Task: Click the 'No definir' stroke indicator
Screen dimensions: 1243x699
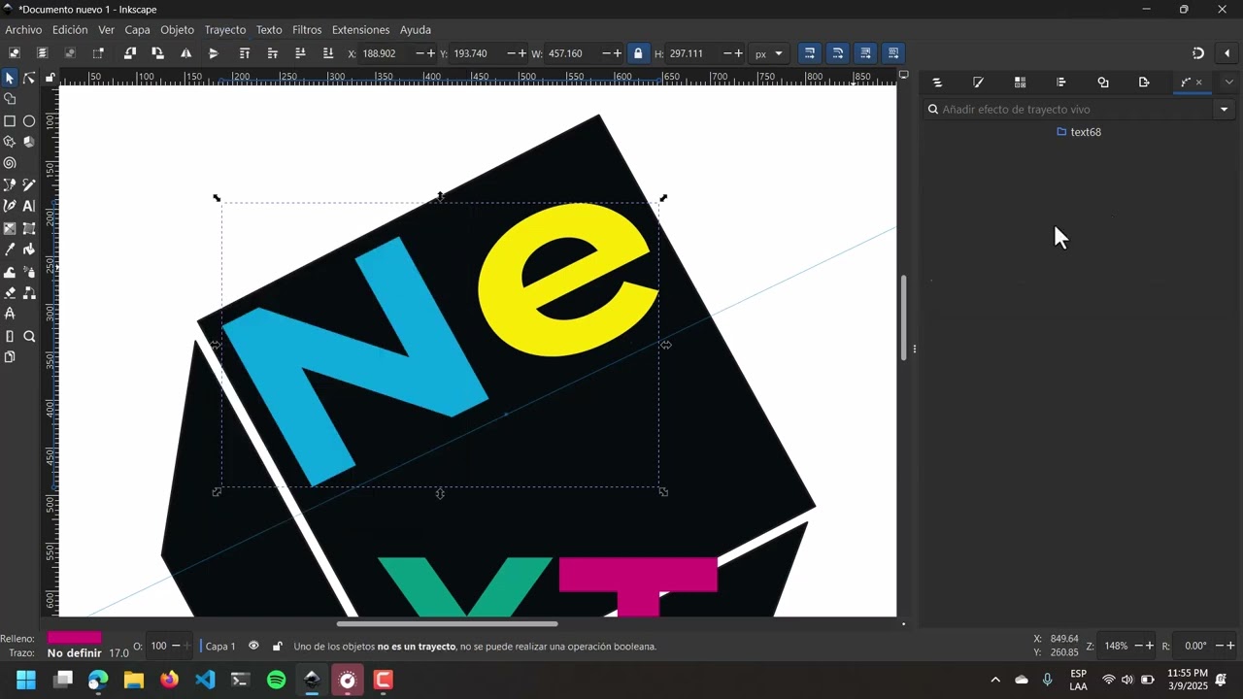Action: [x=74, y=653]
